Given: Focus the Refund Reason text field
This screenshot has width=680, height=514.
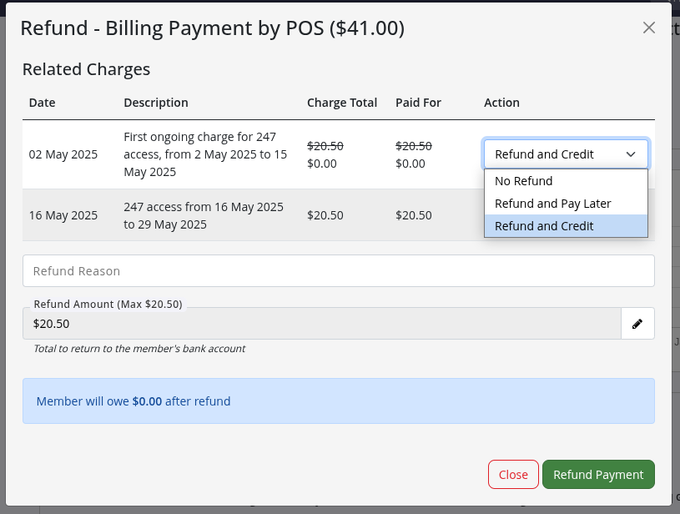Looking at the screenshot, I should point(338,271).
